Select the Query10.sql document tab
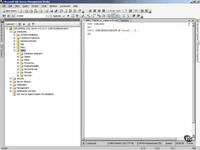200x150 pixels. pos(101,20)
